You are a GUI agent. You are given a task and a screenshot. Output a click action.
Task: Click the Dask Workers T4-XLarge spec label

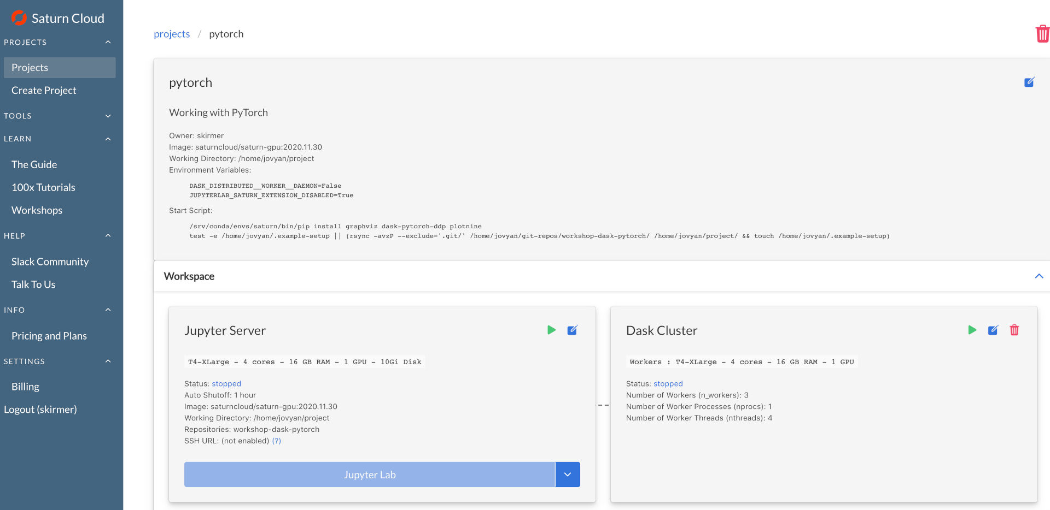[742, 362]
